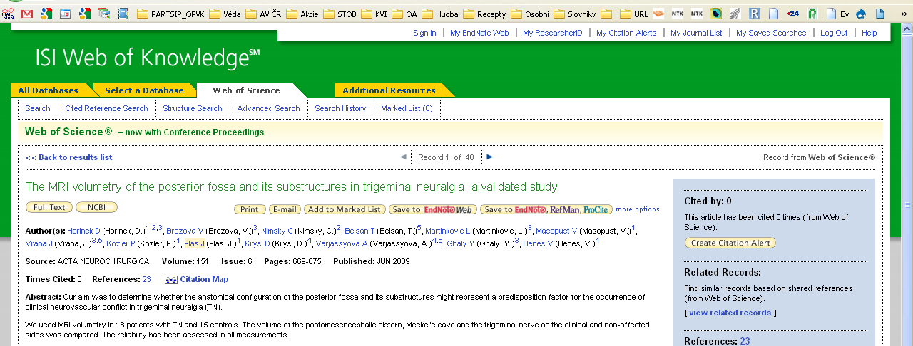Open the Akcie bookmark folder
The width and height of the screenshot is (913, 346).
[x=304, y=14]
